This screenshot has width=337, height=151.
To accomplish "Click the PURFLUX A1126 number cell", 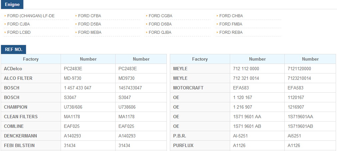I will point(239,145).
